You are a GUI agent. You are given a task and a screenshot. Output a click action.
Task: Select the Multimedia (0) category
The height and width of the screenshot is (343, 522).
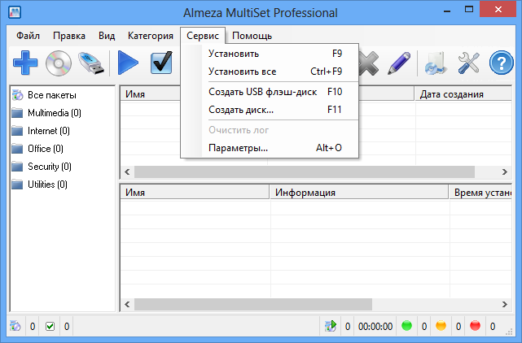pos(55,113)
